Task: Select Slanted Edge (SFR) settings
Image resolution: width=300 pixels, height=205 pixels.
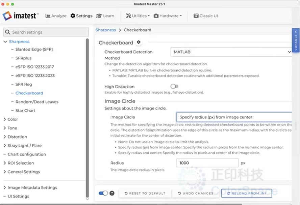Action: 34,50
